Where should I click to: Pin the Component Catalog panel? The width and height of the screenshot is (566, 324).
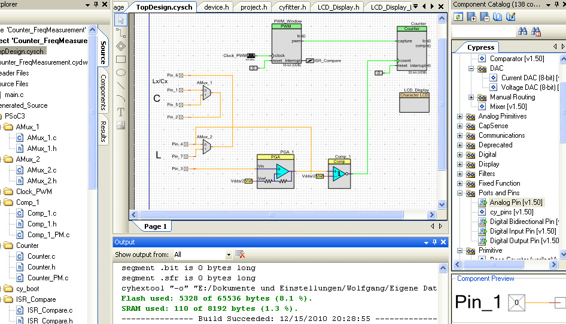[556, 4]
